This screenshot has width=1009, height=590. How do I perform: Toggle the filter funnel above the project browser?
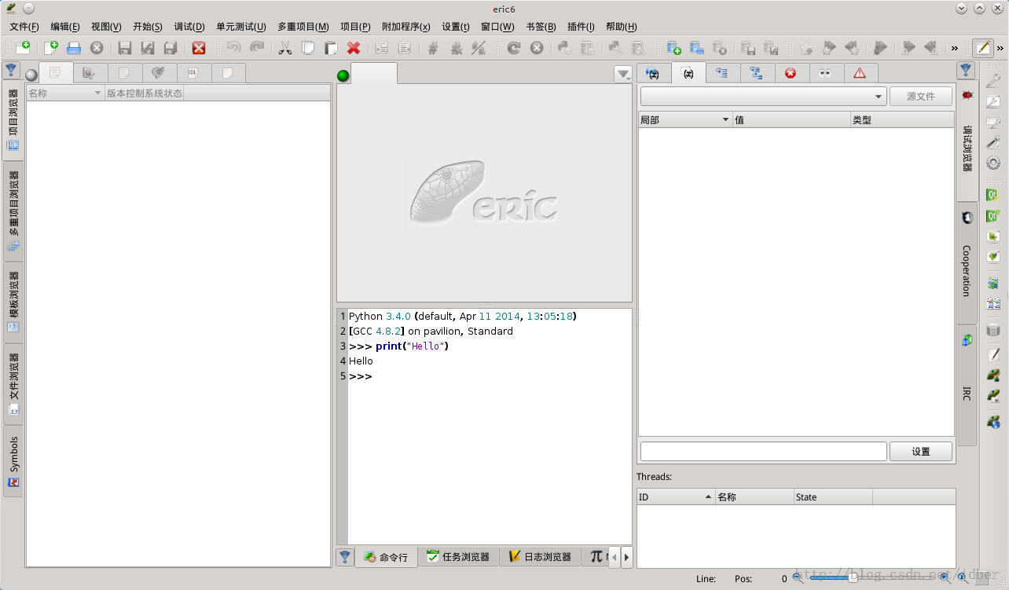tap(10, 71)
